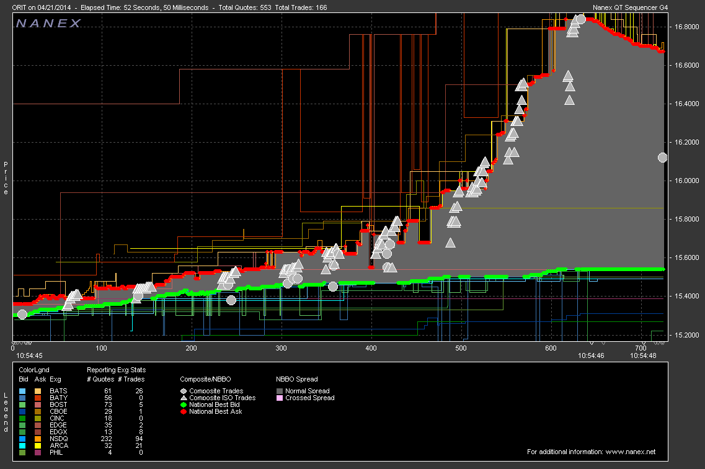Select 'ORIT on 04/21/2014' in the header
The image size is (705, 469).
(40, 7)
